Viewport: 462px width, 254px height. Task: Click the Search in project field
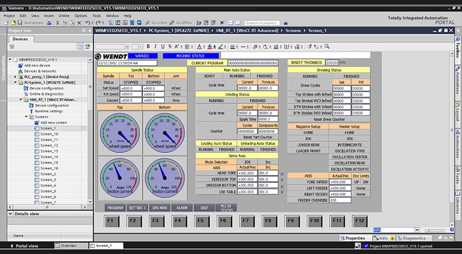[x=262, y=23]
